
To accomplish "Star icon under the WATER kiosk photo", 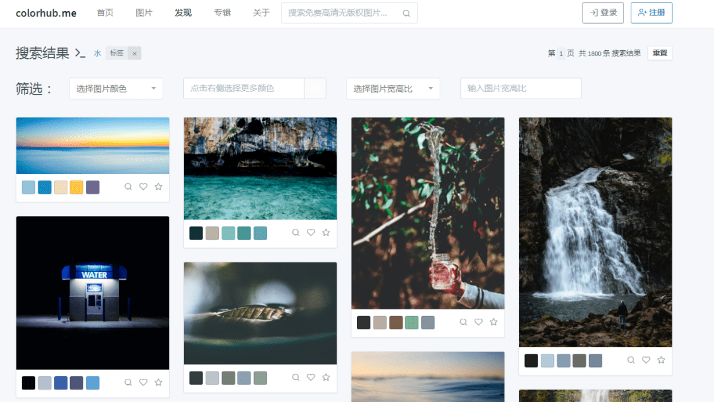I will [158, 382].
